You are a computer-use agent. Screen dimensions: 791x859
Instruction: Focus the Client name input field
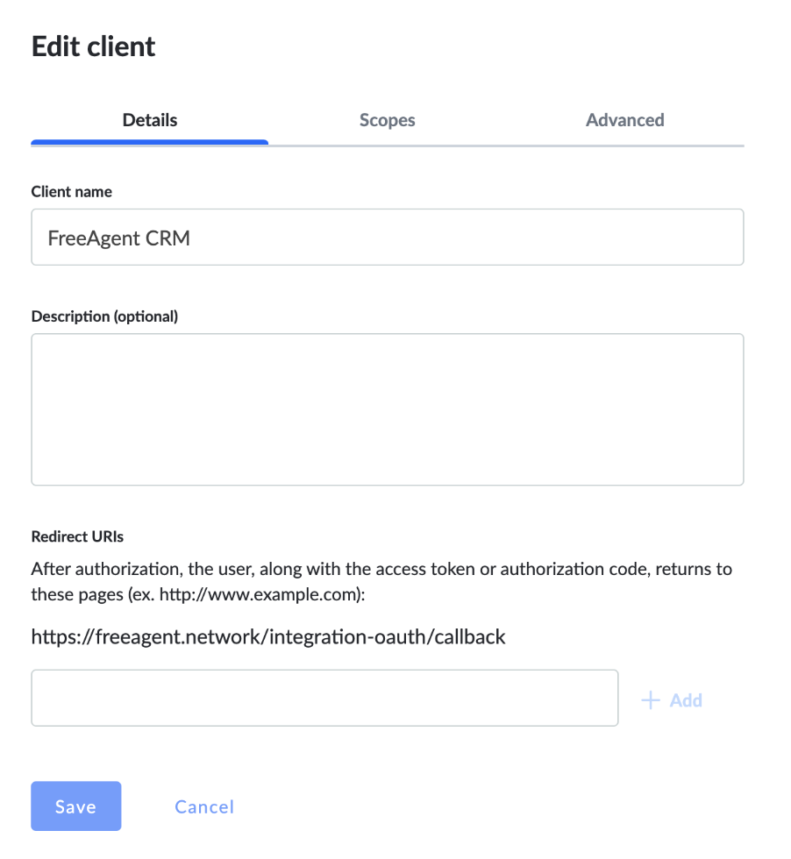388,237
